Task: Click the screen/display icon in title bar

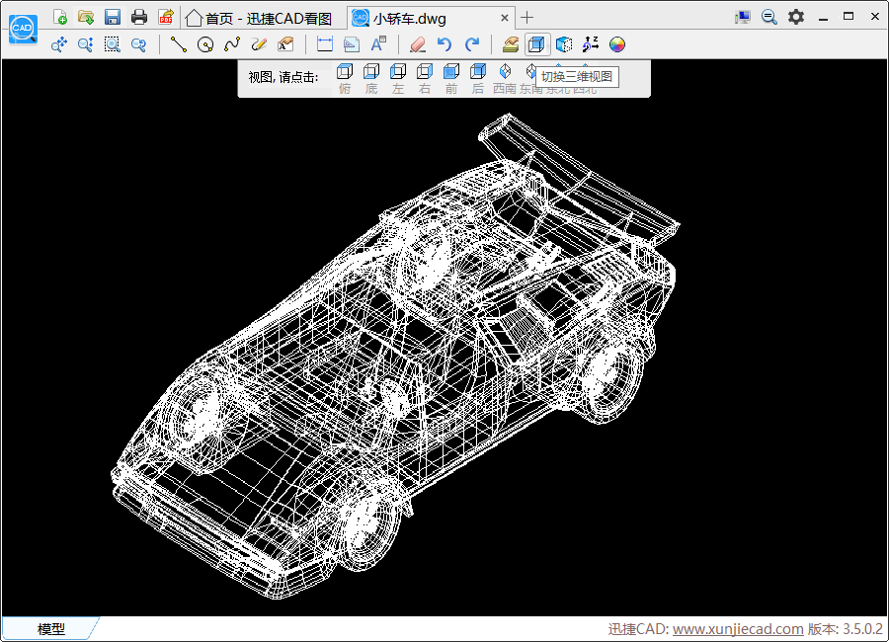Action: 742,17
